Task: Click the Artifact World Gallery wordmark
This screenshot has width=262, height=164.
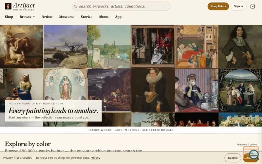Action: click(x=24, y=6)
